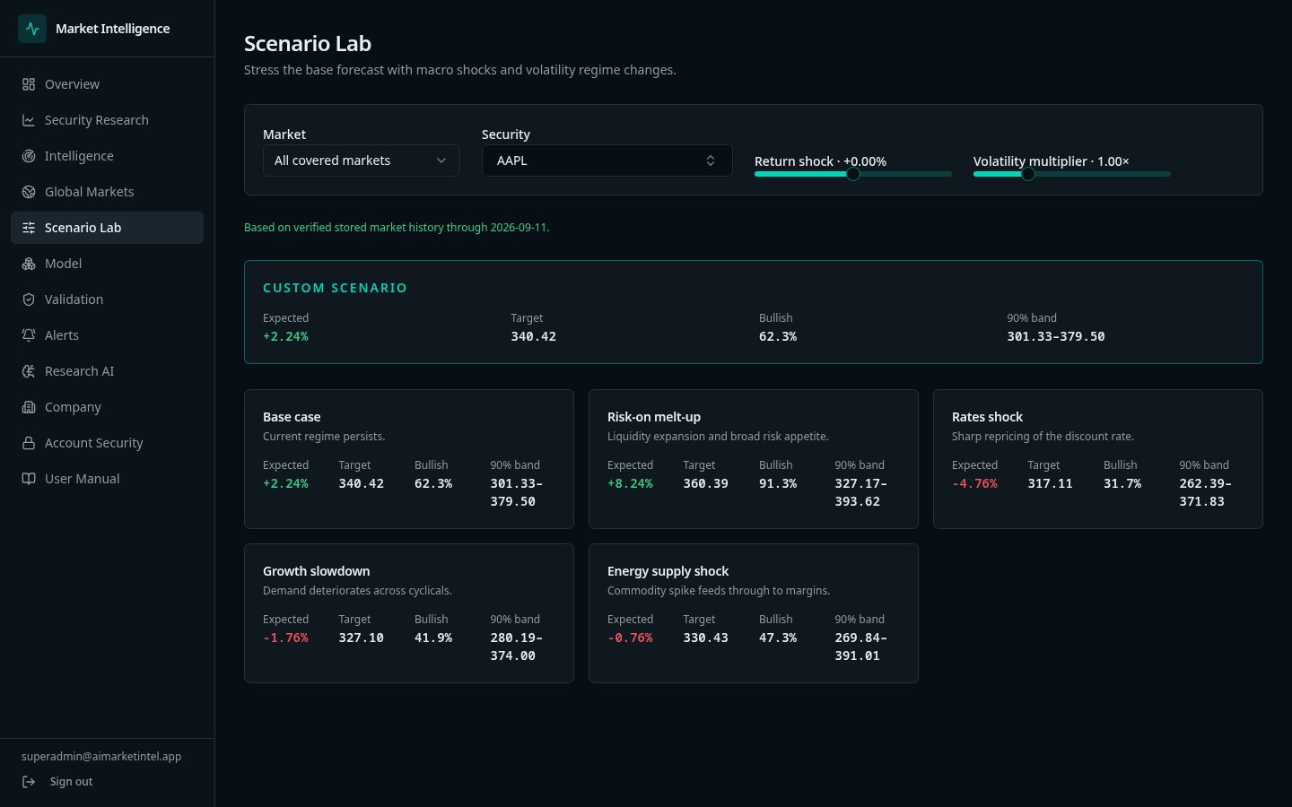Click the superadmin email address

pyautogui.click(x=101, y=757)
